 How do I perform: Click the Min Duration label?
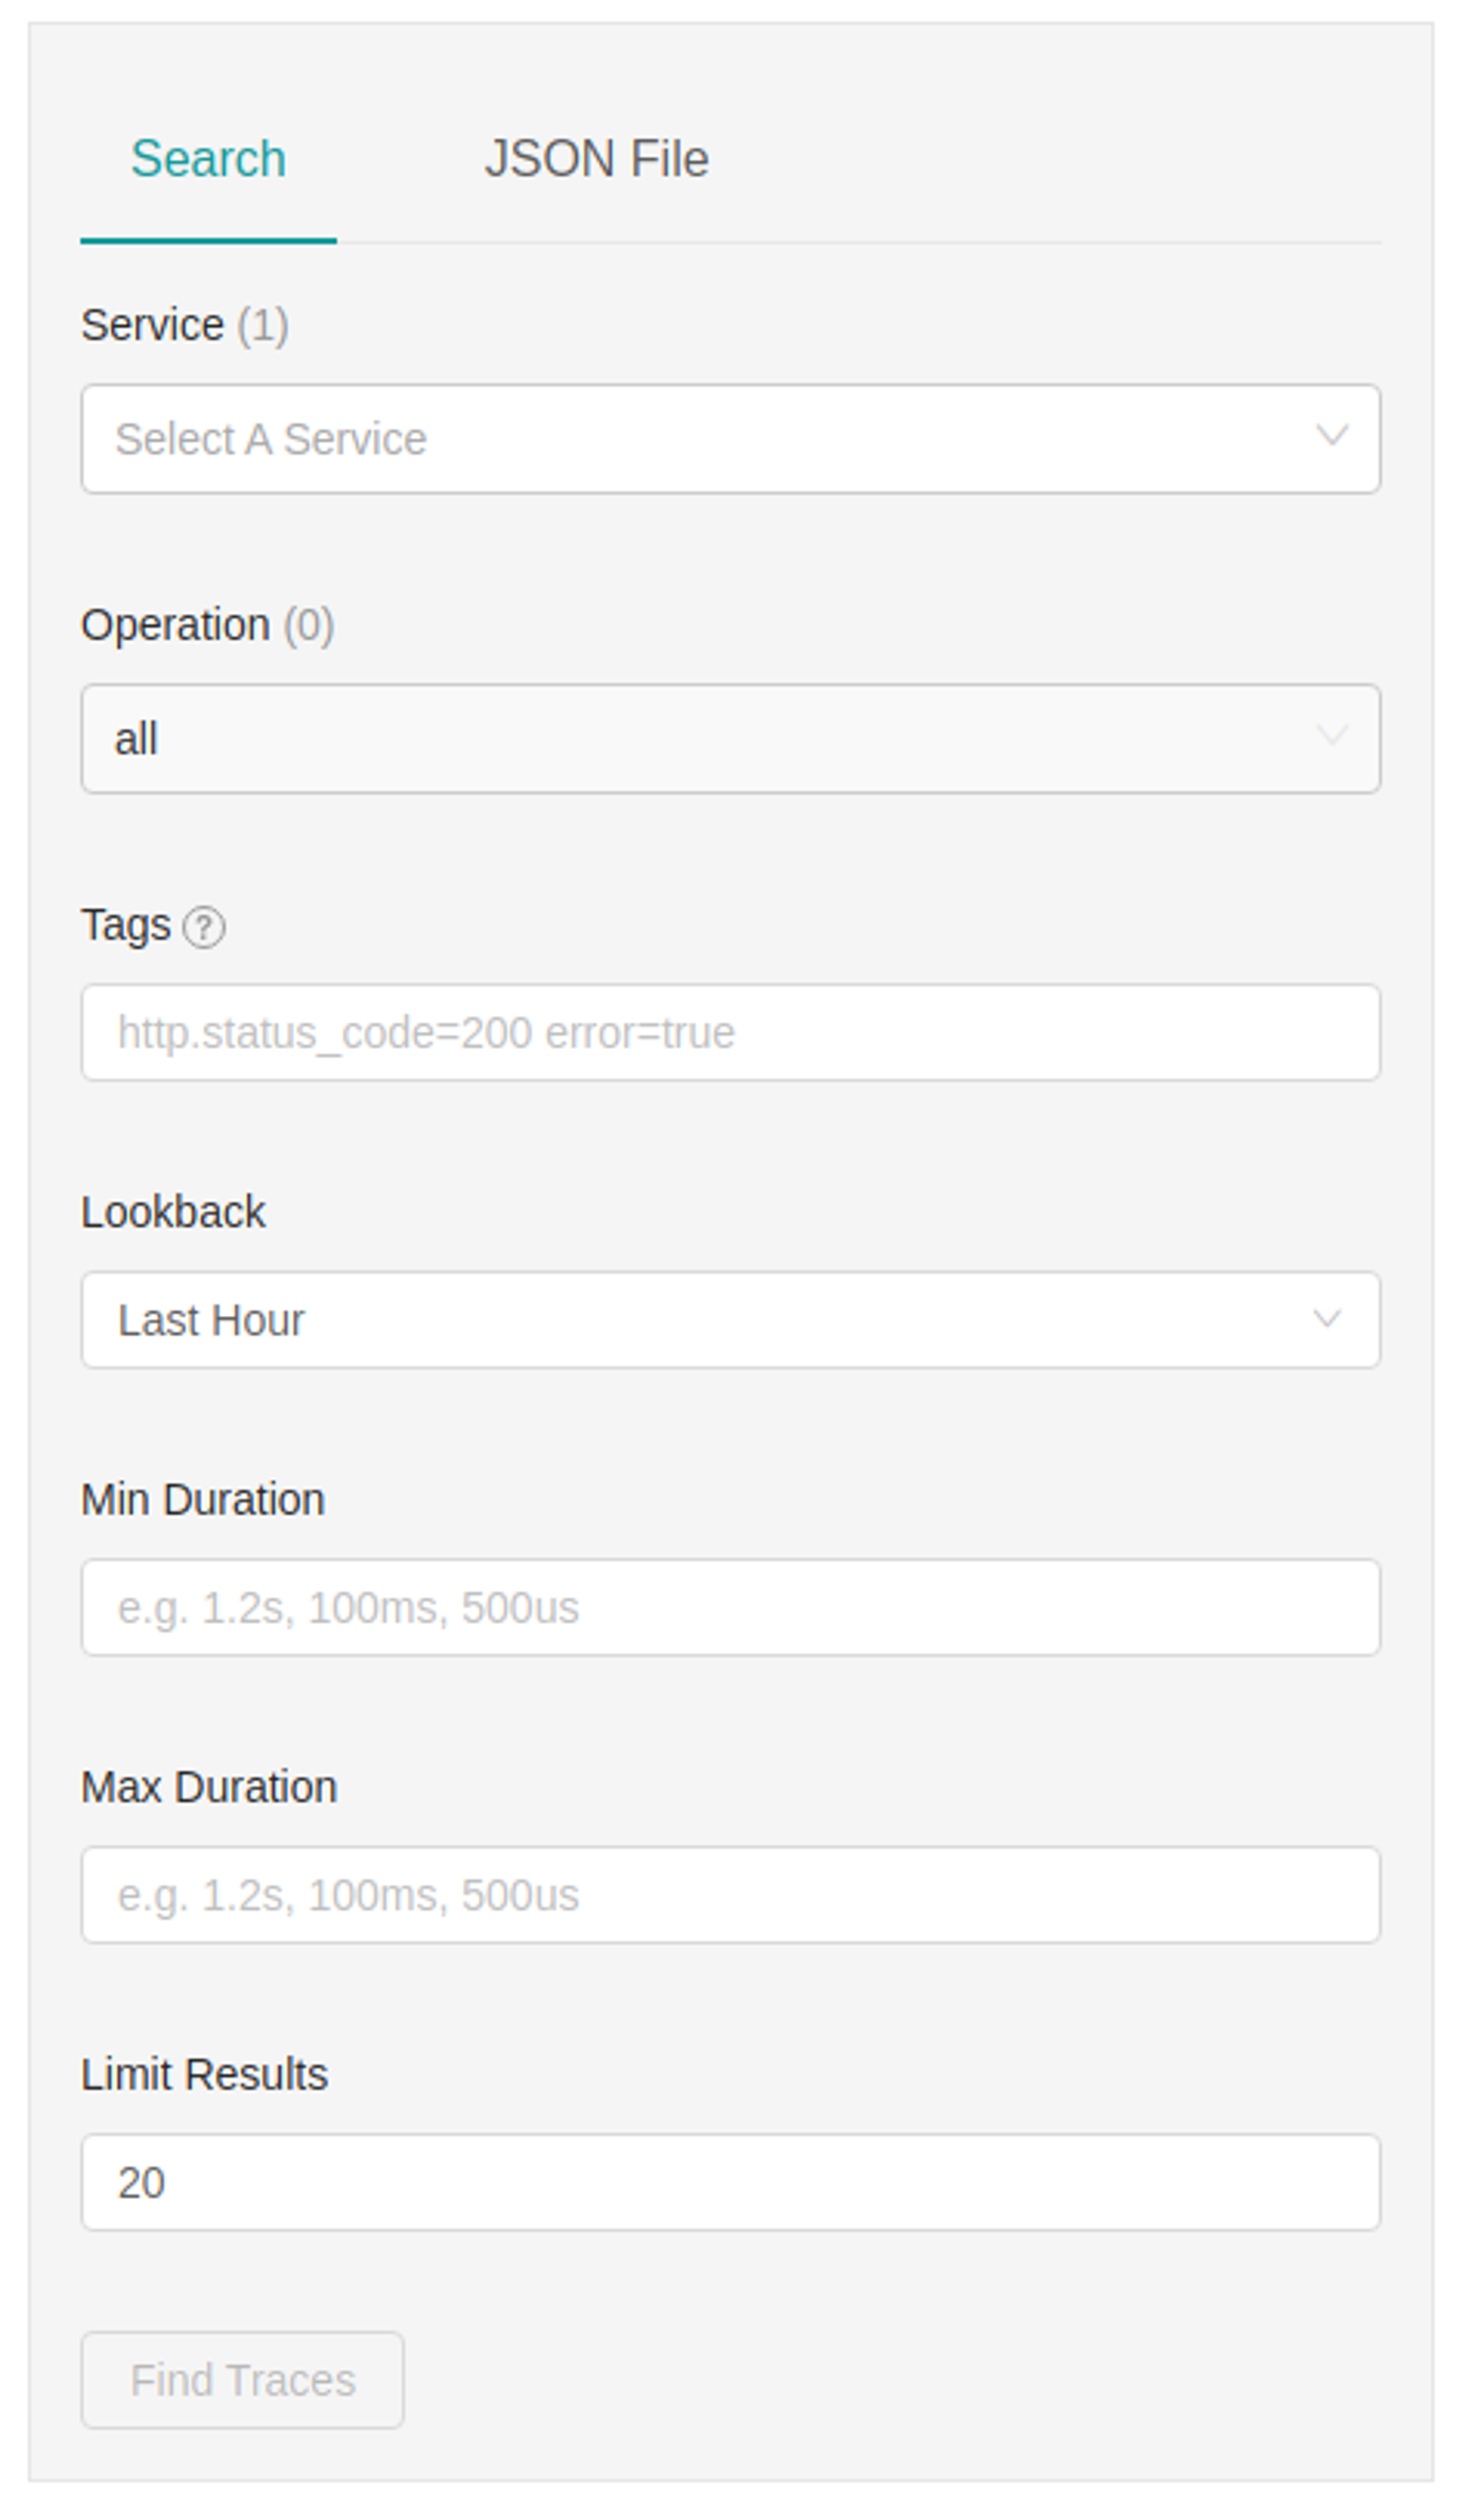point(203,1499)
